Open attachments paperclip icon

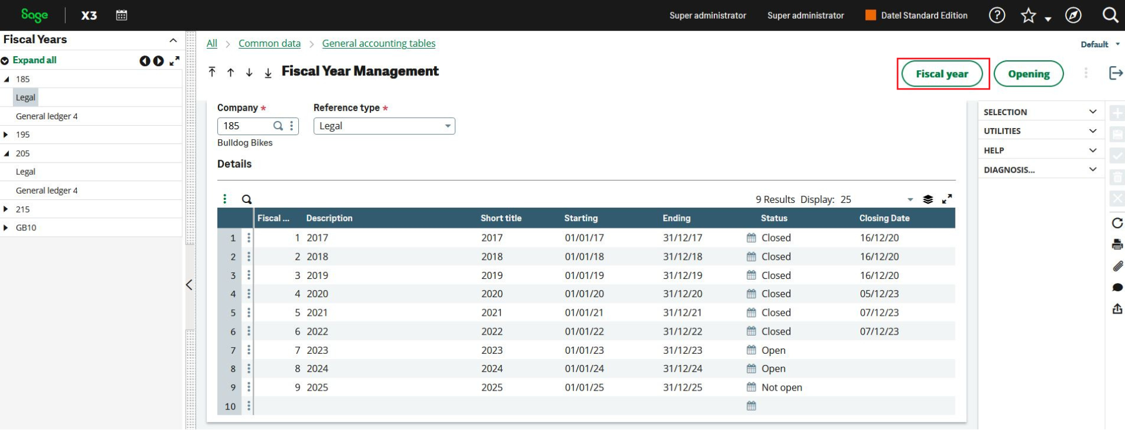point(1117,266)
